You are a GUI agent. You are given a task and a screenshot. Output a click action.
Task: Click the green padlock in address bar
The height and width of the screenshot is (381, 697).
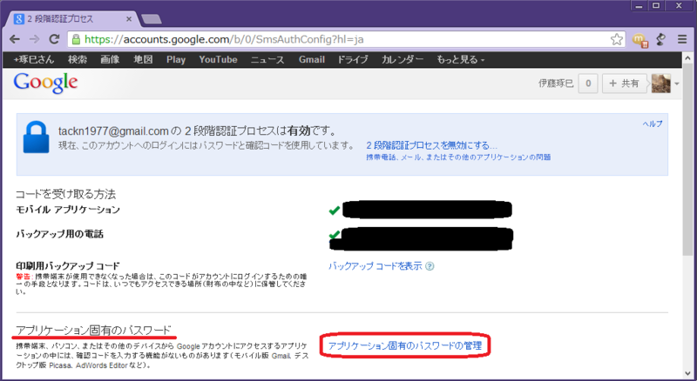click(x=76, y=39)
